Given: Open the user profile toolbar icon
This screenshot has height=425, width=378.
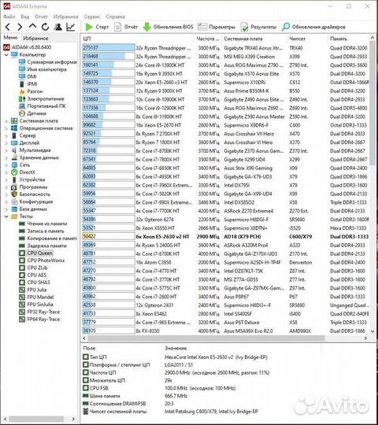Looking at the screenshot, I should (x=57, y=27).
